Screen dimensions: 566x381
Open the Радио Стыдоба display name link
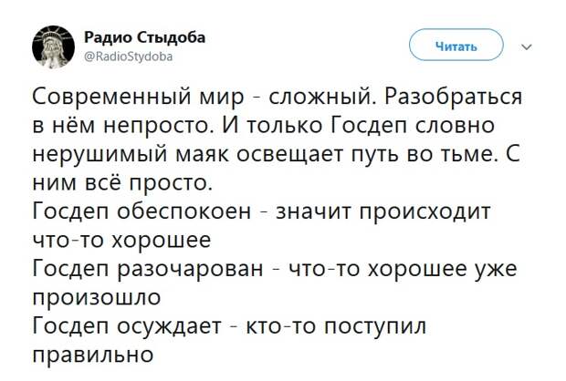[x=145, y=37]
